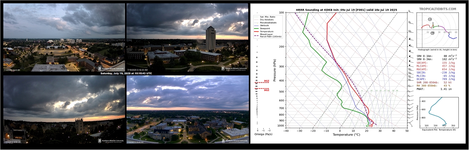Image resolution: width=469 pixels, height=150 pixels.
Task: Click the Northern Illinois University logo in the bottom-right webcam
Action: click(x=234, y=141)
